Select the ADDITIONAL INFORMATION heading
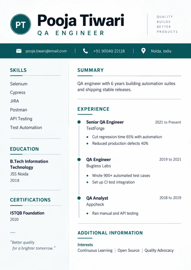 [x=110, y=233]
